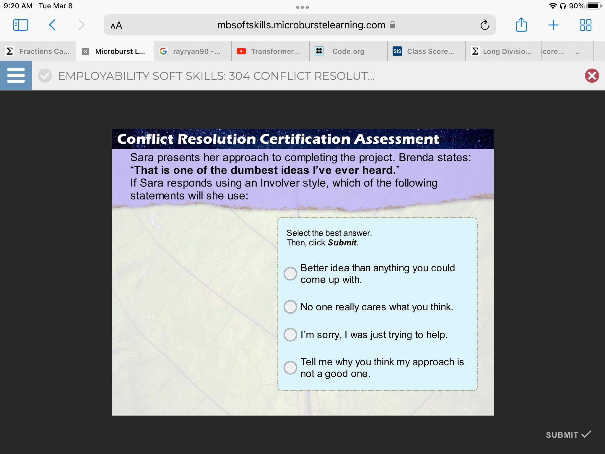Screen dimensions: 605x454
Task: Tap the three-dot multitasking menu
Action: (302, 7)
